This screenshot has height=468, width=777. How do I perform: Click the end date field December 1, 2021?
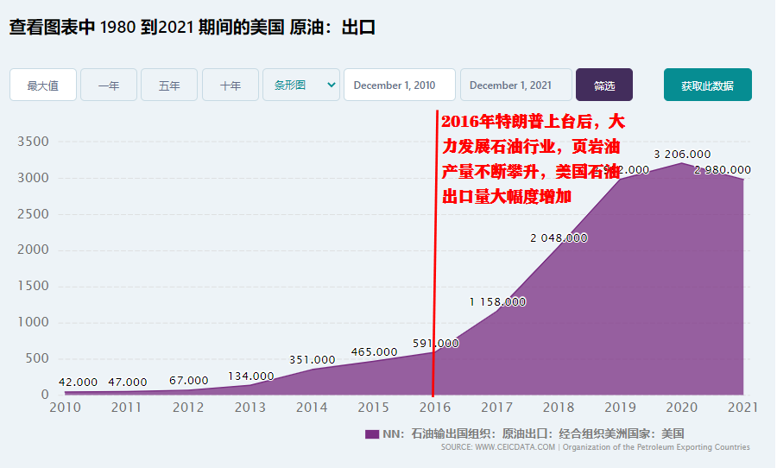[515, 85]
